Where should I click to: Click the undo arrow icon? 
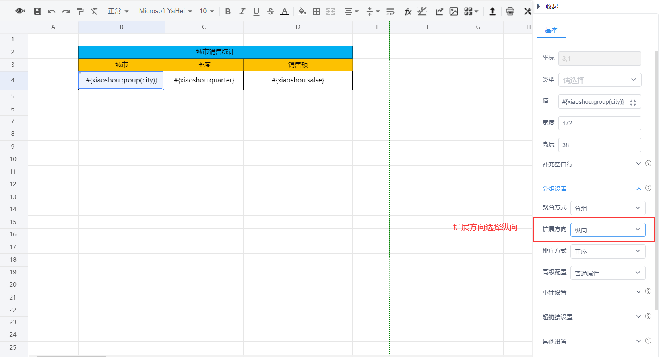click(x=51, y=11)
